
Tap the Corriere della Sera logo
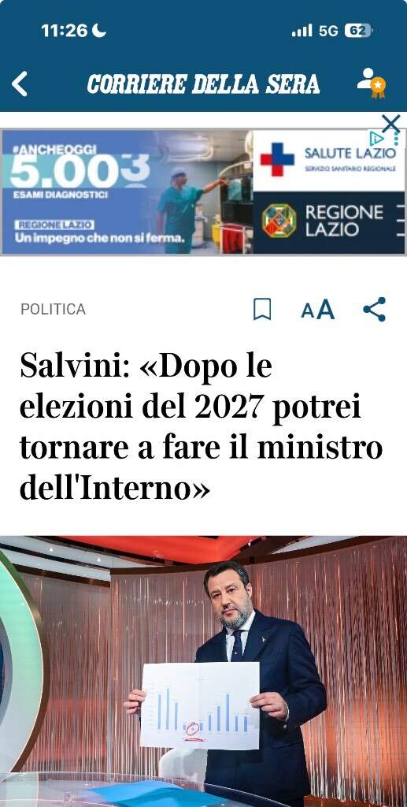[203, 84]
